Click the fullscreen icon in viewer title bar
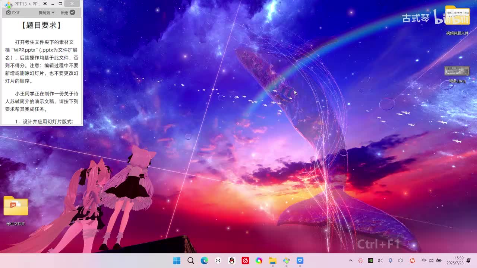Screen dimensions: 477x268 (x=45, y=4)
